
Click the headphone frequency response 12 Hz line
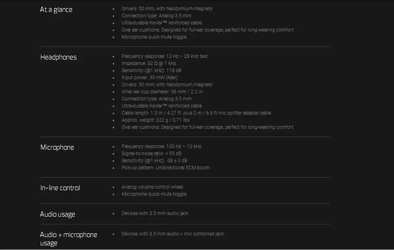(164, 56)
